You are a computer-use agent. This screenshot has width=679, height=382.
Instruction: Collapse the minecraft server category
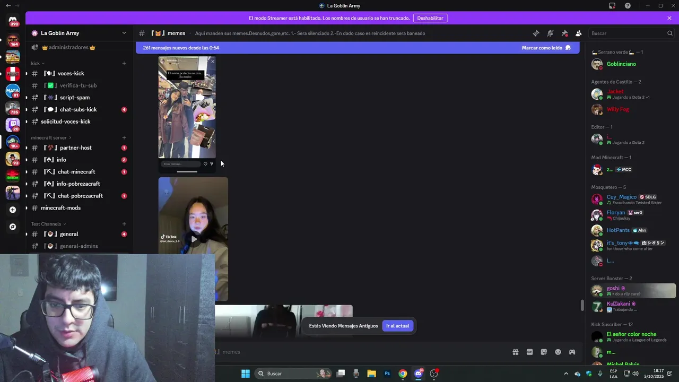51,137
